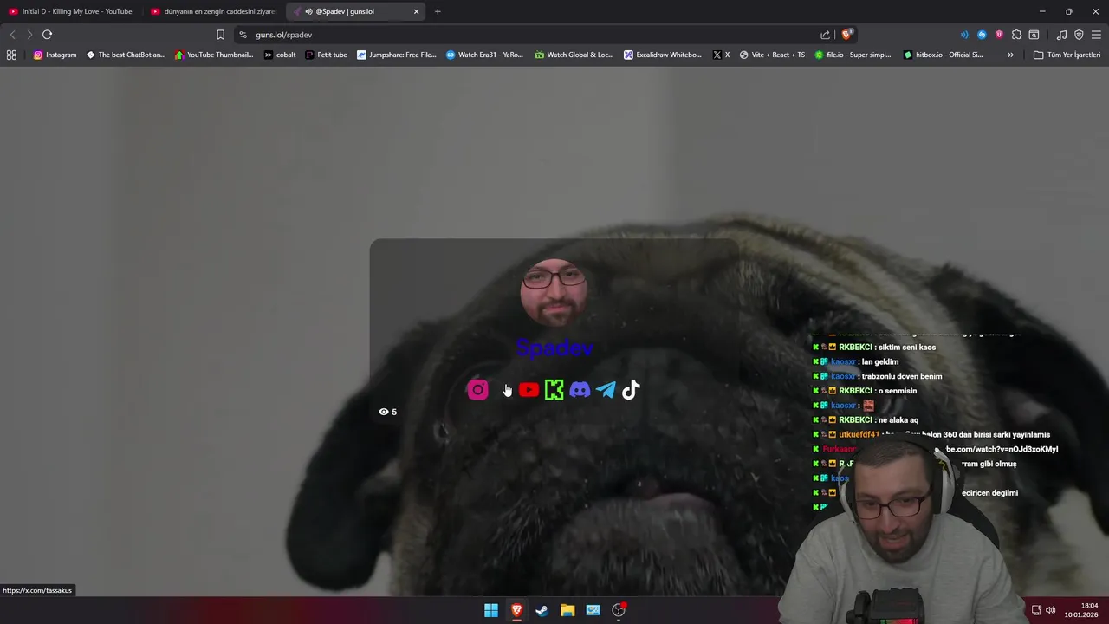
Task: Open the pink shield extension icon
Action: coord(999,35)
